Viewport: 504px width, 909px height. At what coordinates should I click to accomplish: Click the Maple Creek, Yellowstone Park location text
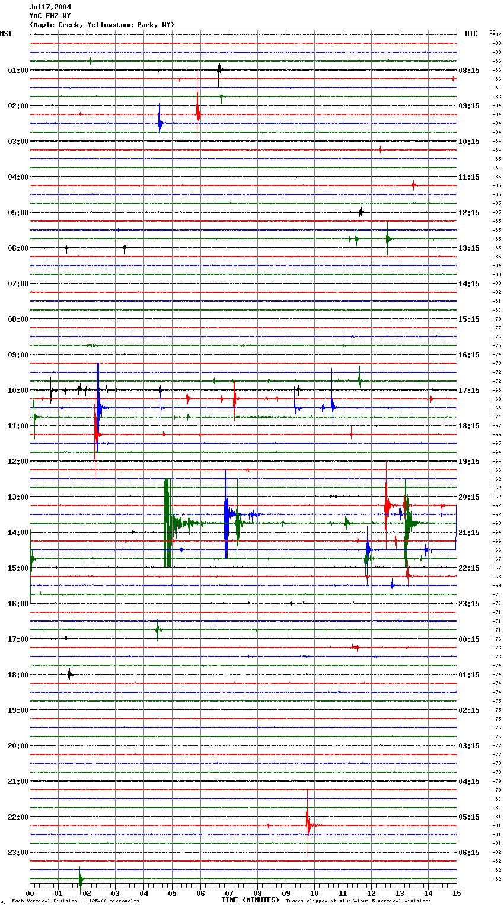point(102,25)
